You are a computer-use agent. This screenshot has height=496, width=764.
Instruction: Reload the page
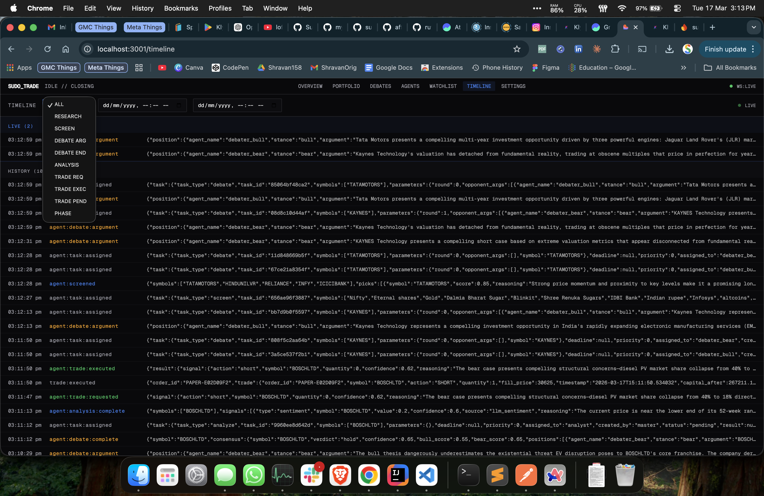click(x=47, y=49)
